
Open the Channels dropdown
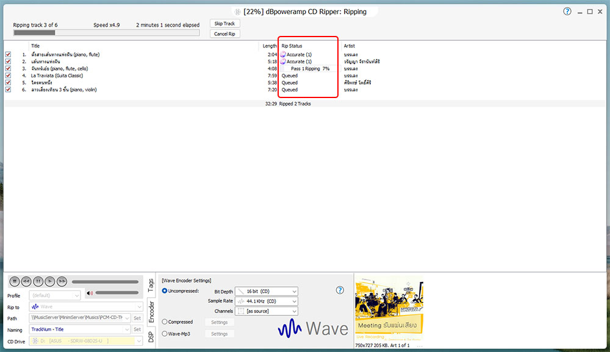pyautogui.click(x=267, y=311)
